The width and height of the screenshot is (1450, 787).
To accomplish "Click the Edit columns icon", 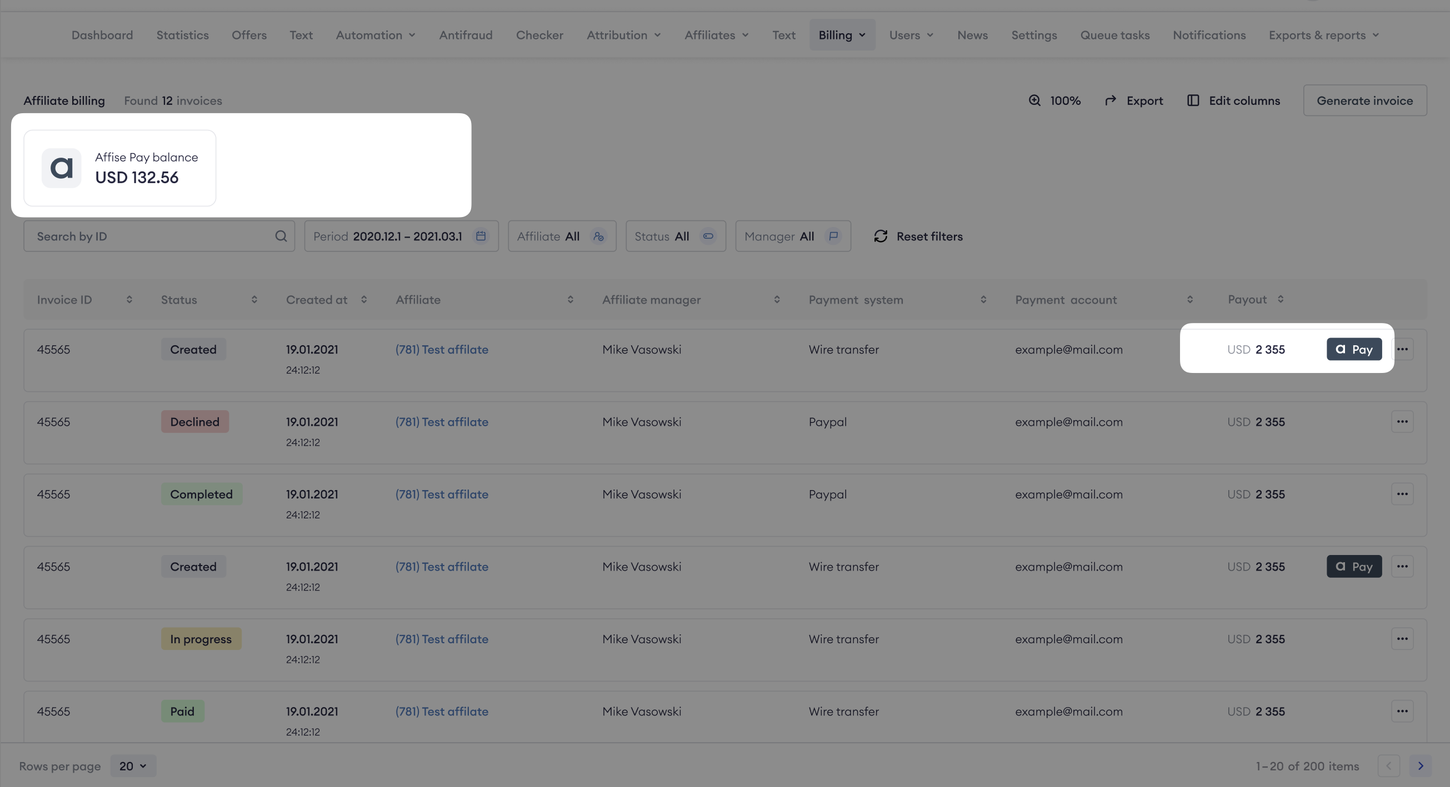I will pos(1193,100).
